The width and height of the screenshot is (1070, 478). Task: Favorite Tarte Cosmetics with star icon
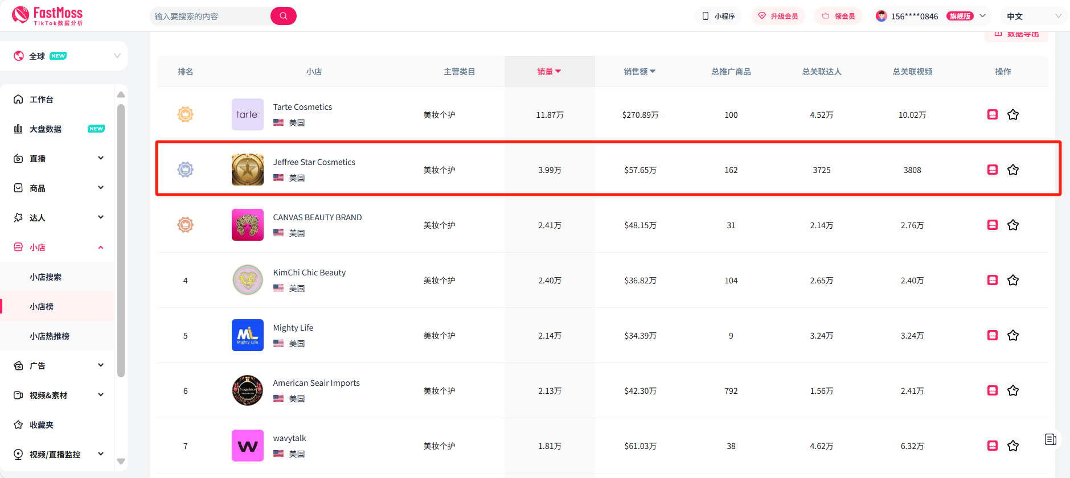coord(1013,115)
